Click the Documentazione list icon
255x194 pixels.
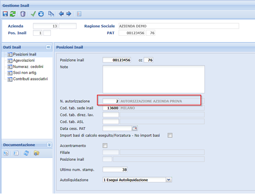tap(16, 153)
